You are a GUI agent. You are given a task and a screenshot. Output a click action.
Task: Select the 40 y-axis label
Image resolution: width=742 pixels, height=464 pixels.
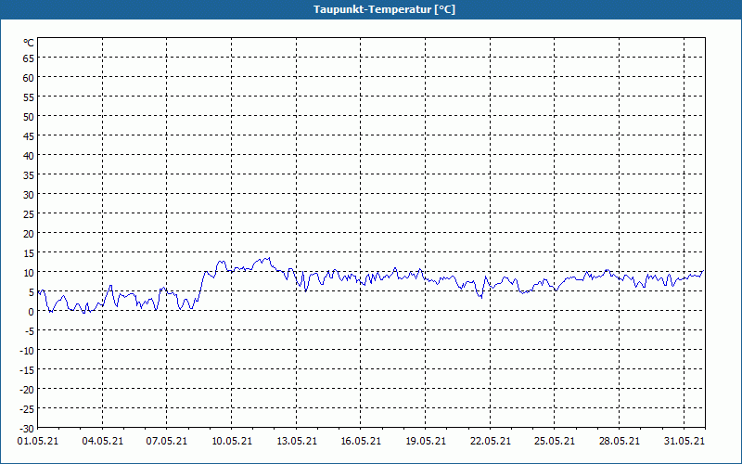29,155
